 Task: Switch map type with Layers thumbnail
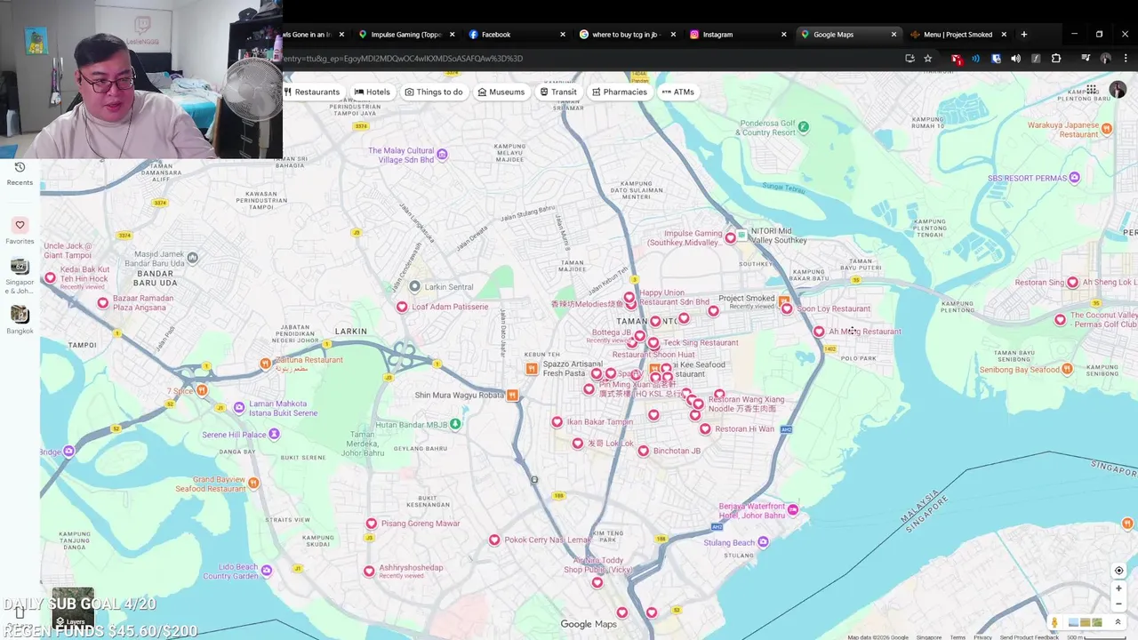73,608
